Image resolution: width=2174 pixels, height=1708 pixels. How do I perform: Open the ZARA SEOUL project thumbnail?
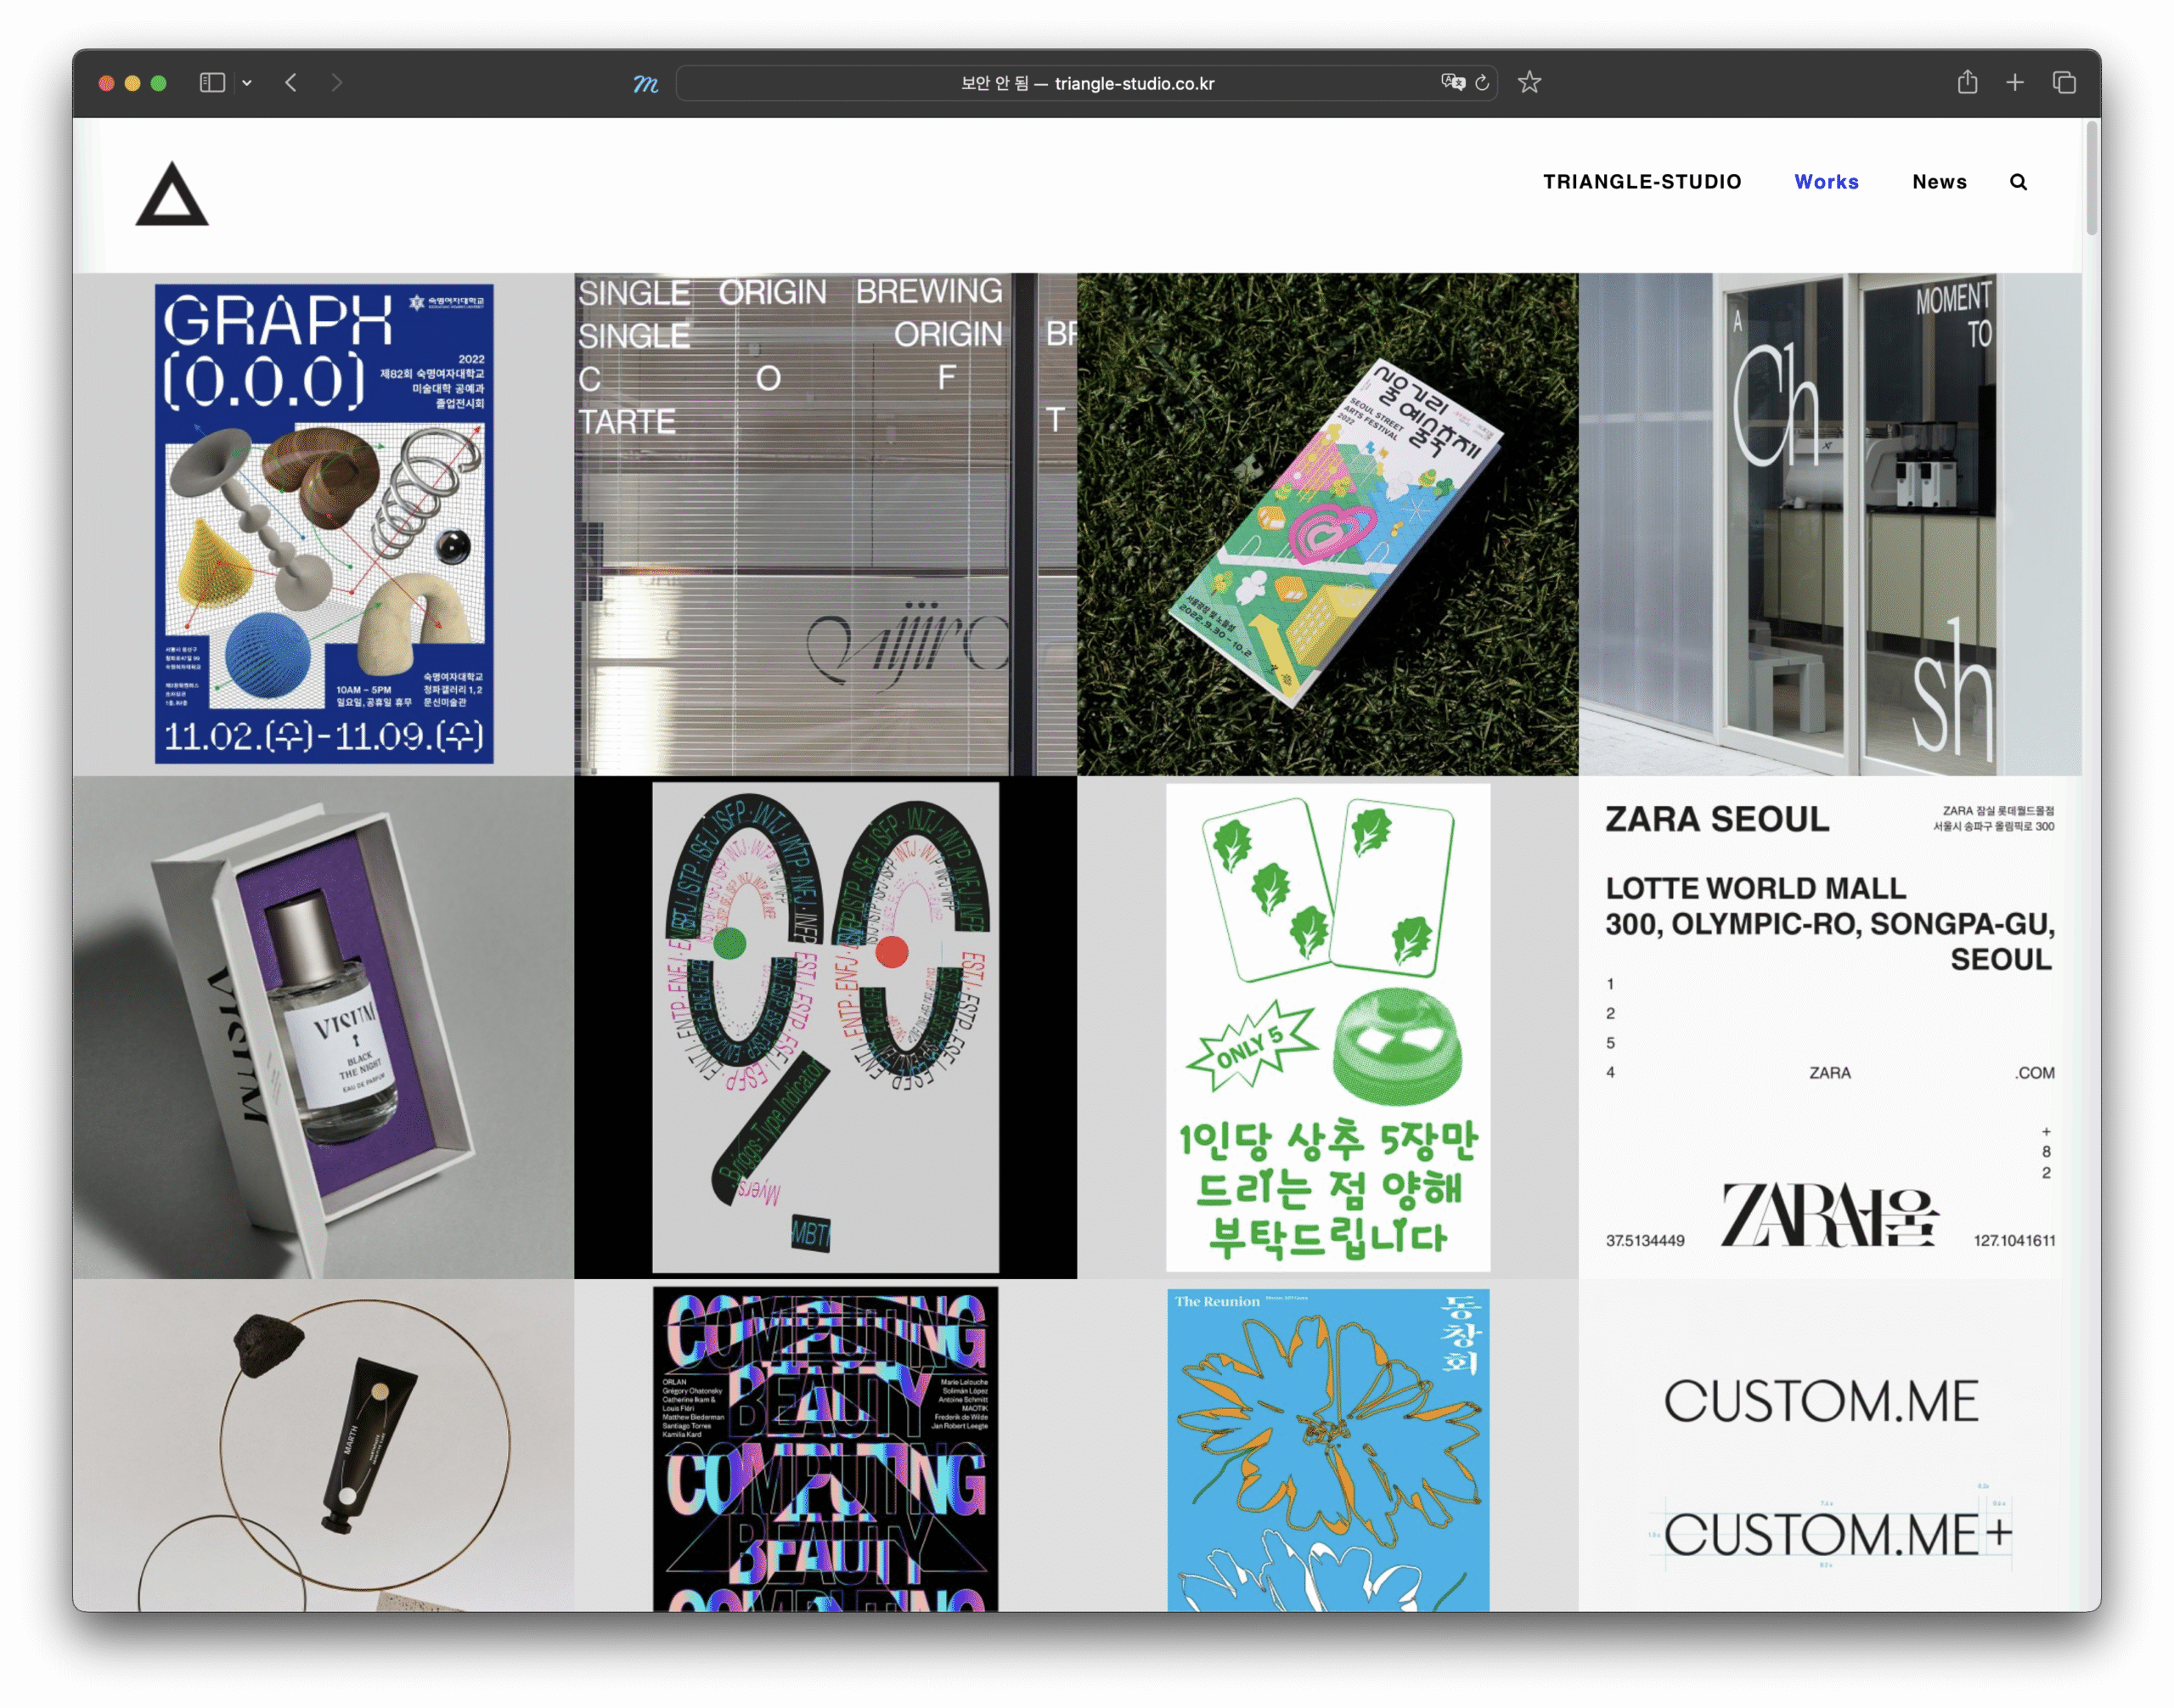pos(1829,1027)
